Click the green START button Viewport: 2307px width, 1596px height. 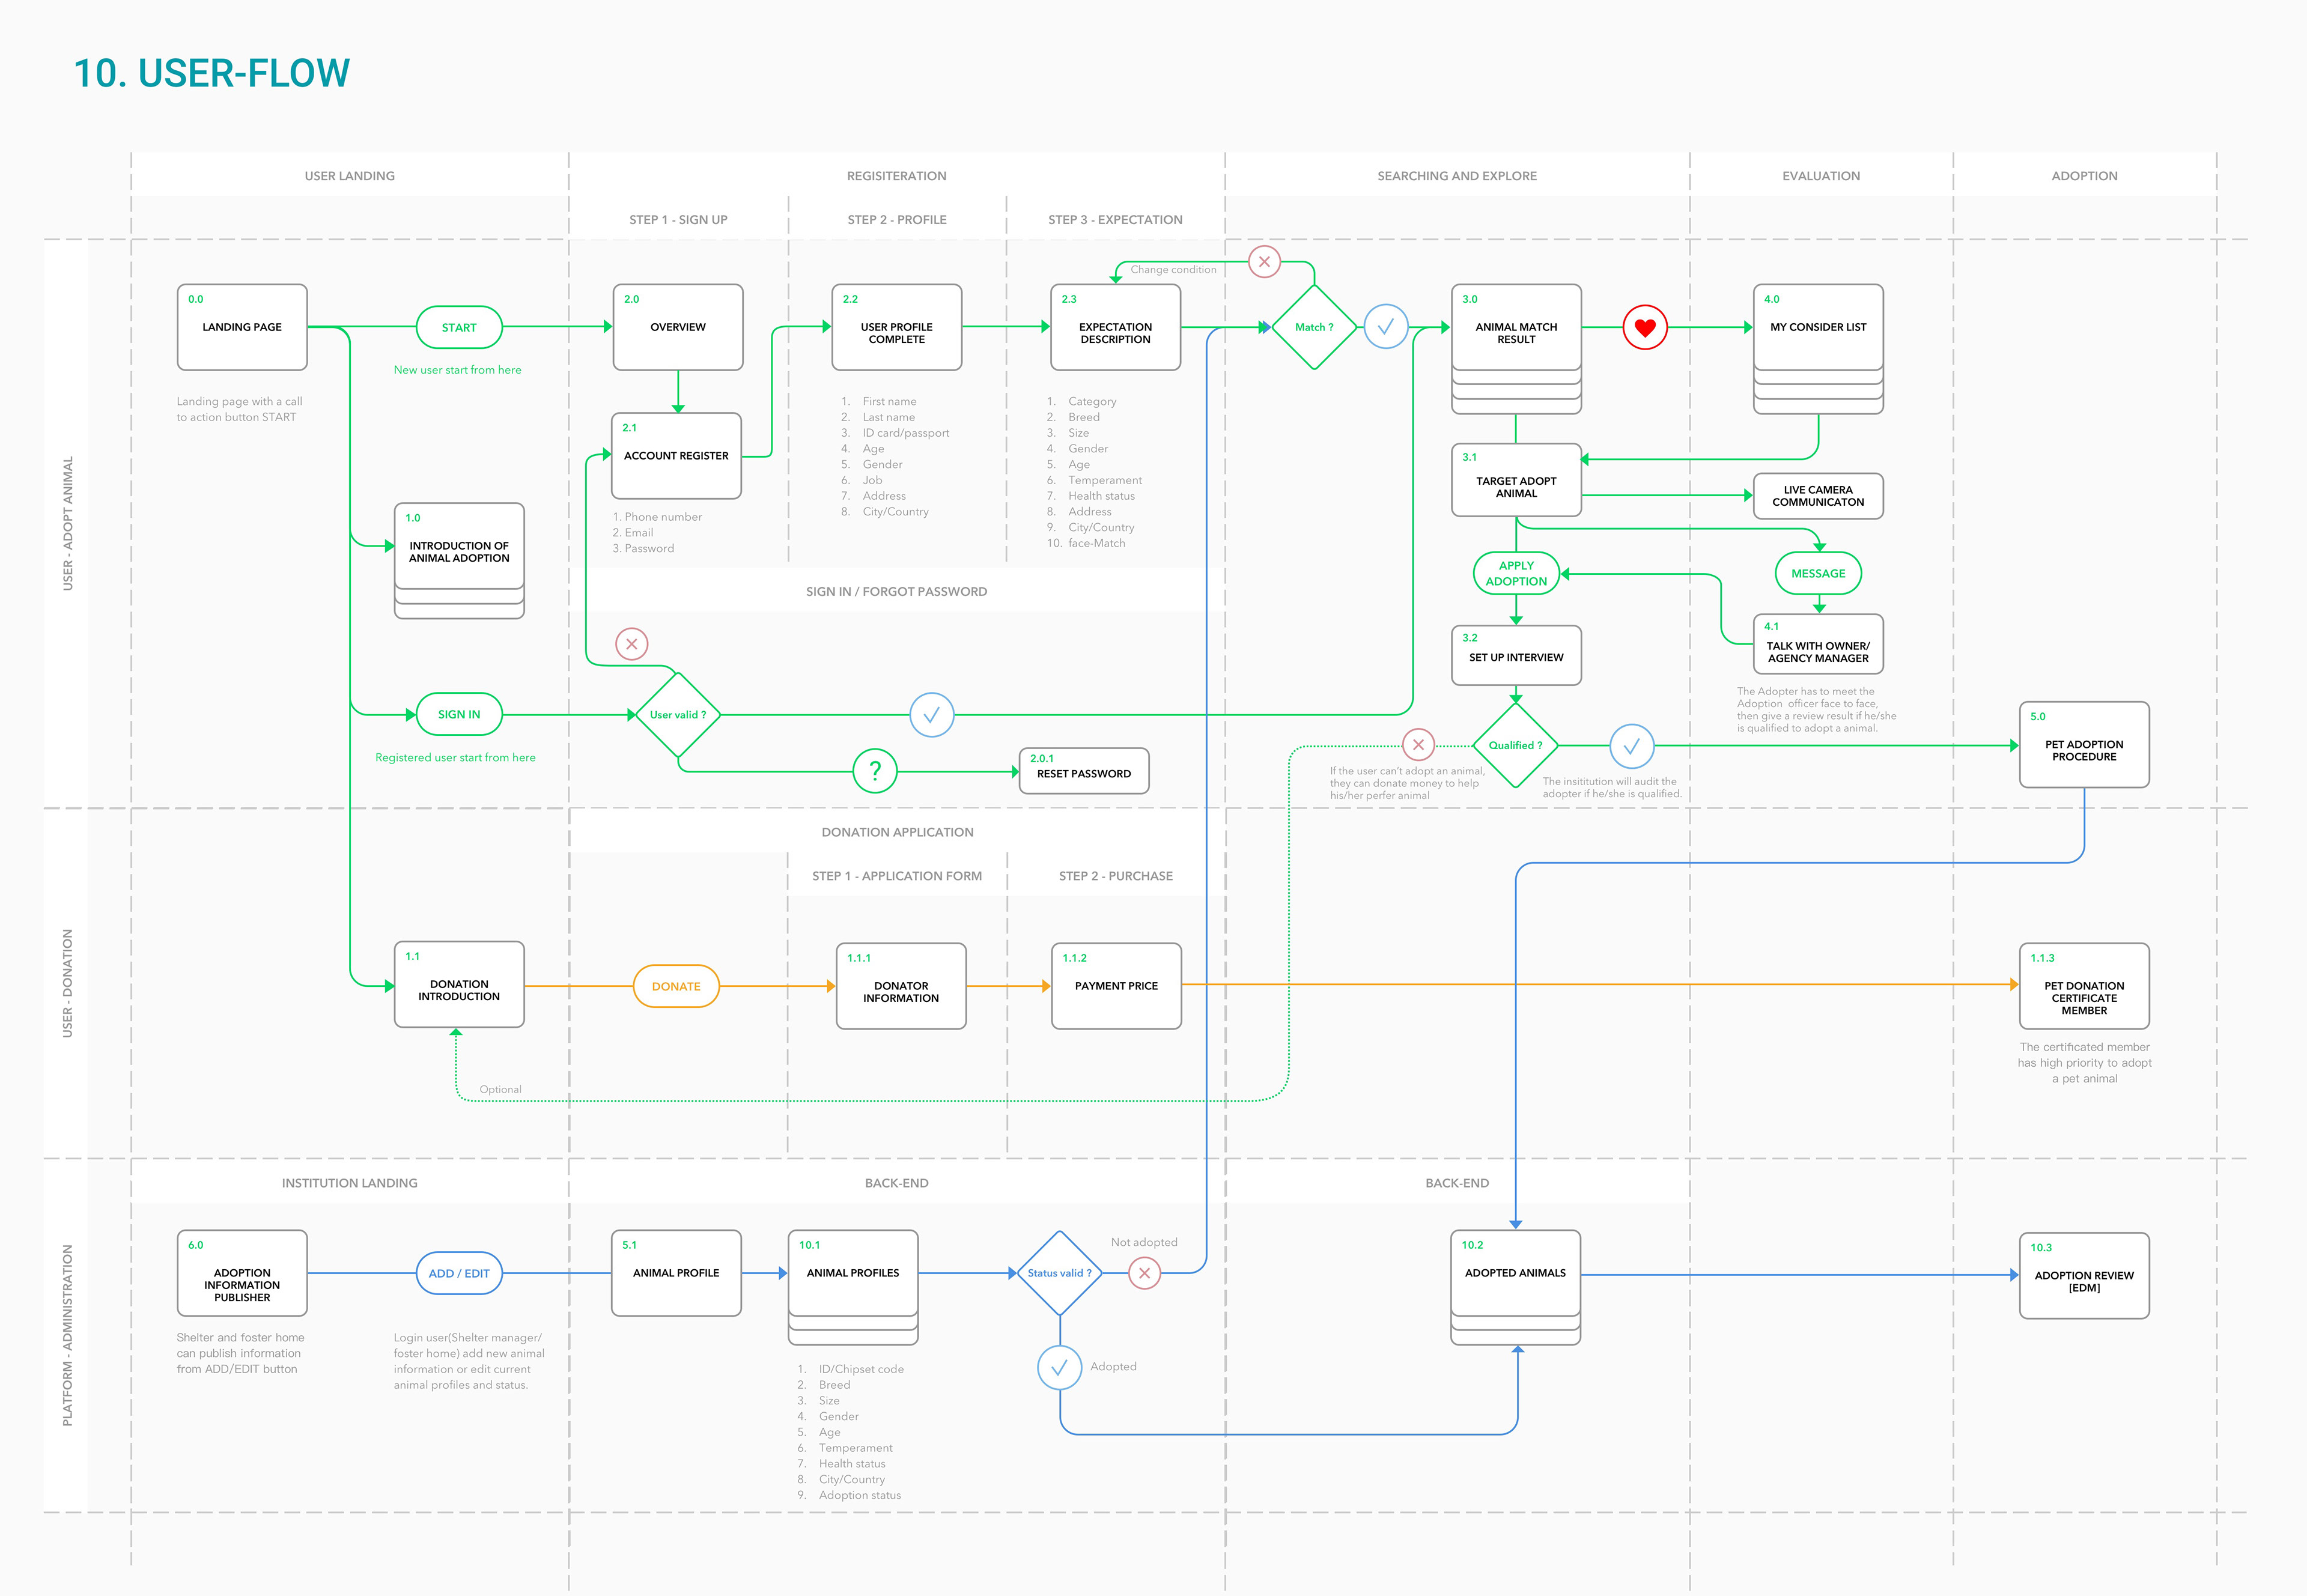(x=459, y=327)
